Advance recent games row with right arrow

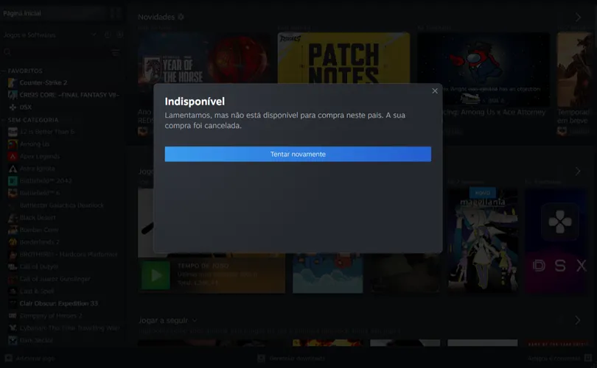point(578,171)
